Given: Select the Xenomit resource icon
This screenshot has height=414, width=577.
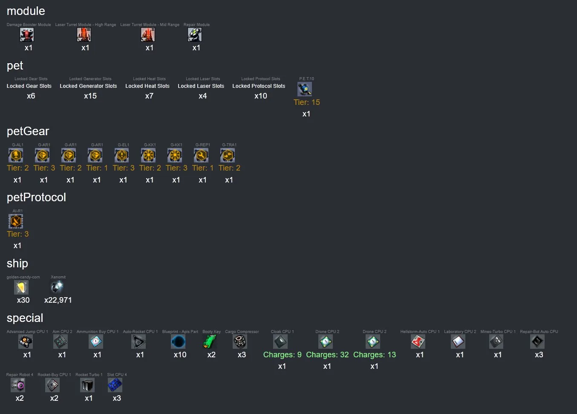Looking at the screenshot, I should point(57,287).
